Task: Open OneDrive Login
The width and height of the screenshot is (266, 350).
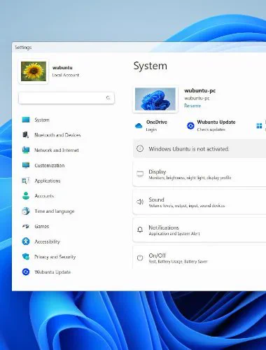Action: [x=151, y=125]
